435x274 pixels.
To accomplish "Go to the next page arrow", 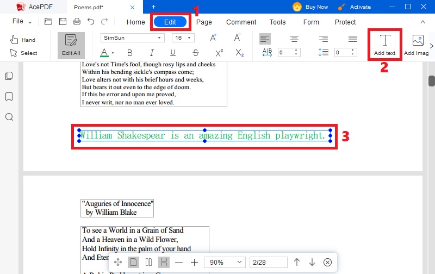I will [312, 263].
